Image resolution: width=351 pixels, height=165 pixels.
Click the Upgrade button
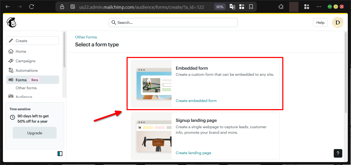point(34,133)
